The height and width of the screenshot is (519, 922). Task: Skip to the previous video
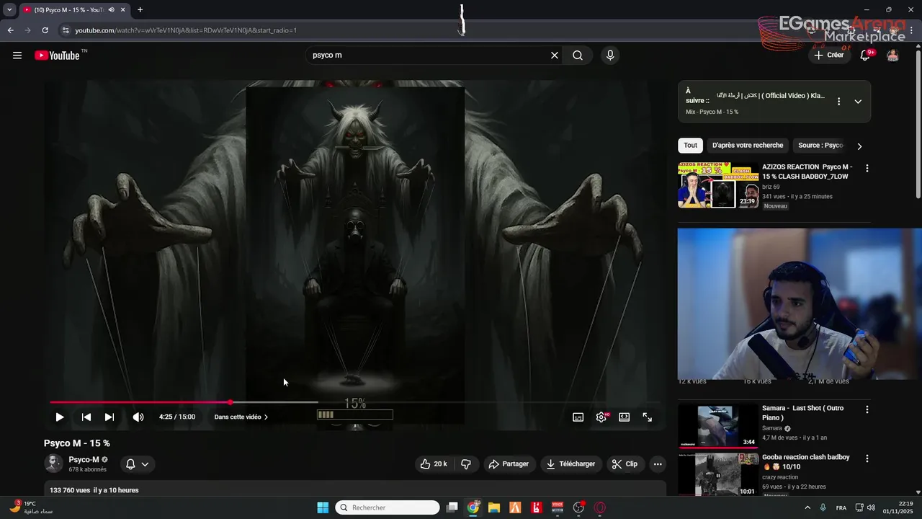click(86, 417)
